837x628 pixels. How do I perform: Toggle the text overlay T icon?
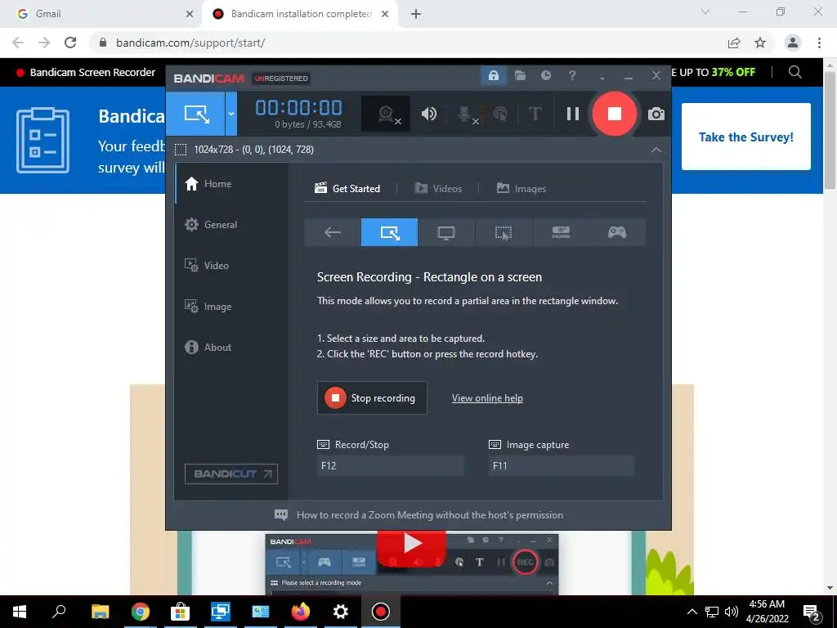pos(535,114)
